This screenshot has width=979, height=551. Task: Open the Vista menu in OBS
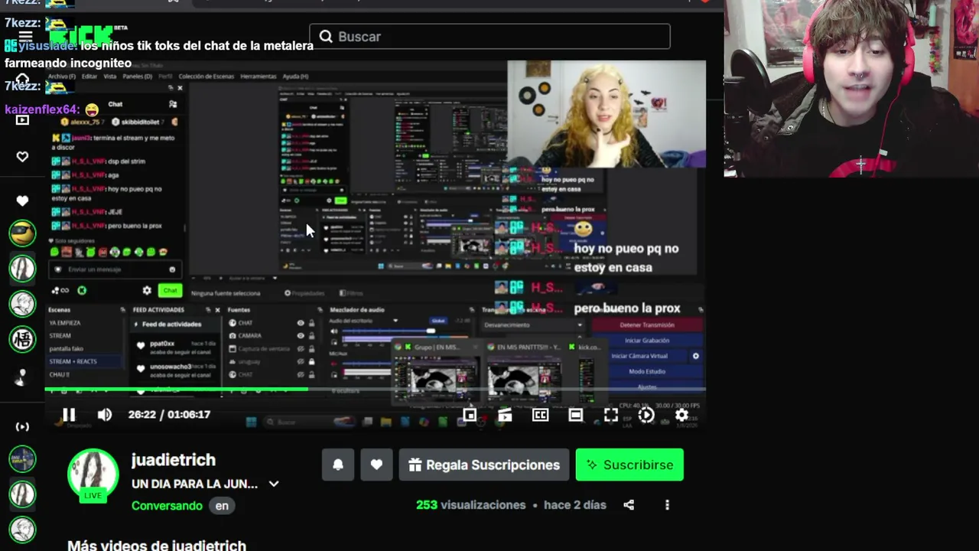point(110,77)
